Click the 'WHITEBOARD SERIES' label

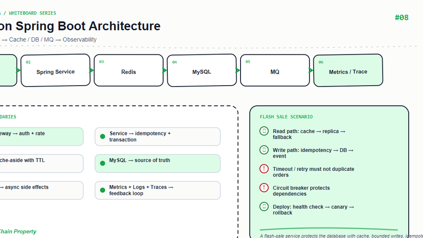pos(32,13)
